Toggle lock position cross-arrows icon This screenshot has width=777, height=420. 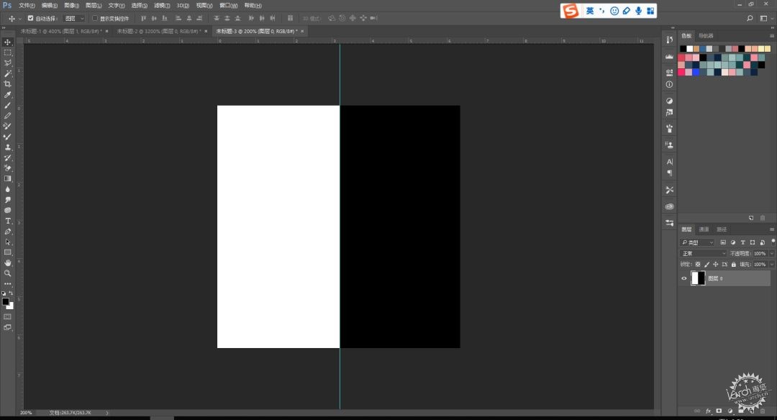(716, 265)
